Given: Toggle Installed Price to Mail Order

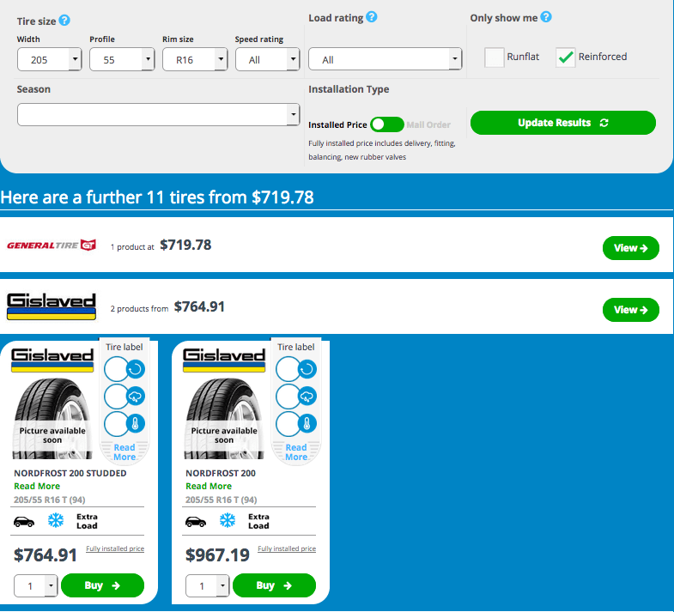Looking at the screenshot, I should [x=386, y=124].
